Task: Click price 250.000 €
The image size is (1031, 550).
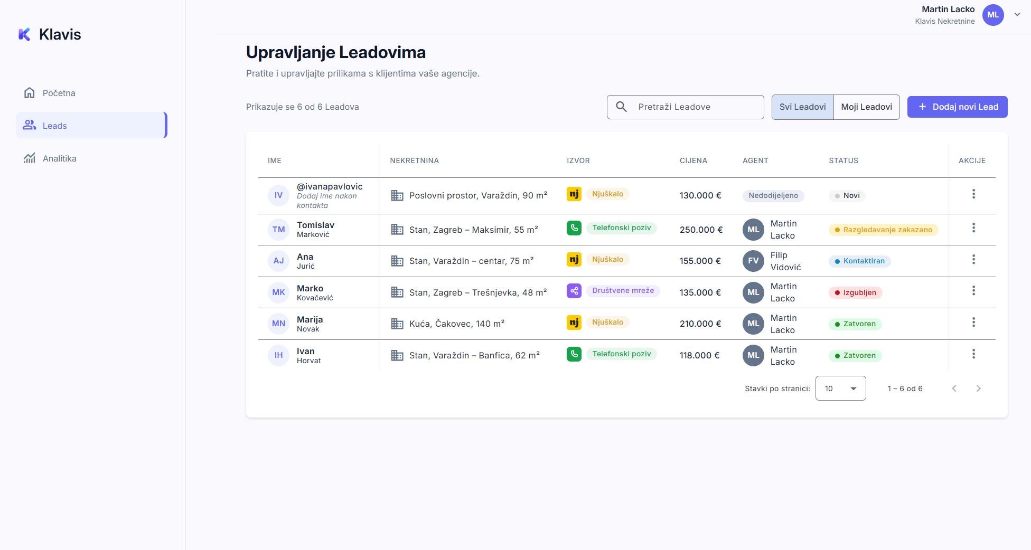Action: click(x=701, y=230)
